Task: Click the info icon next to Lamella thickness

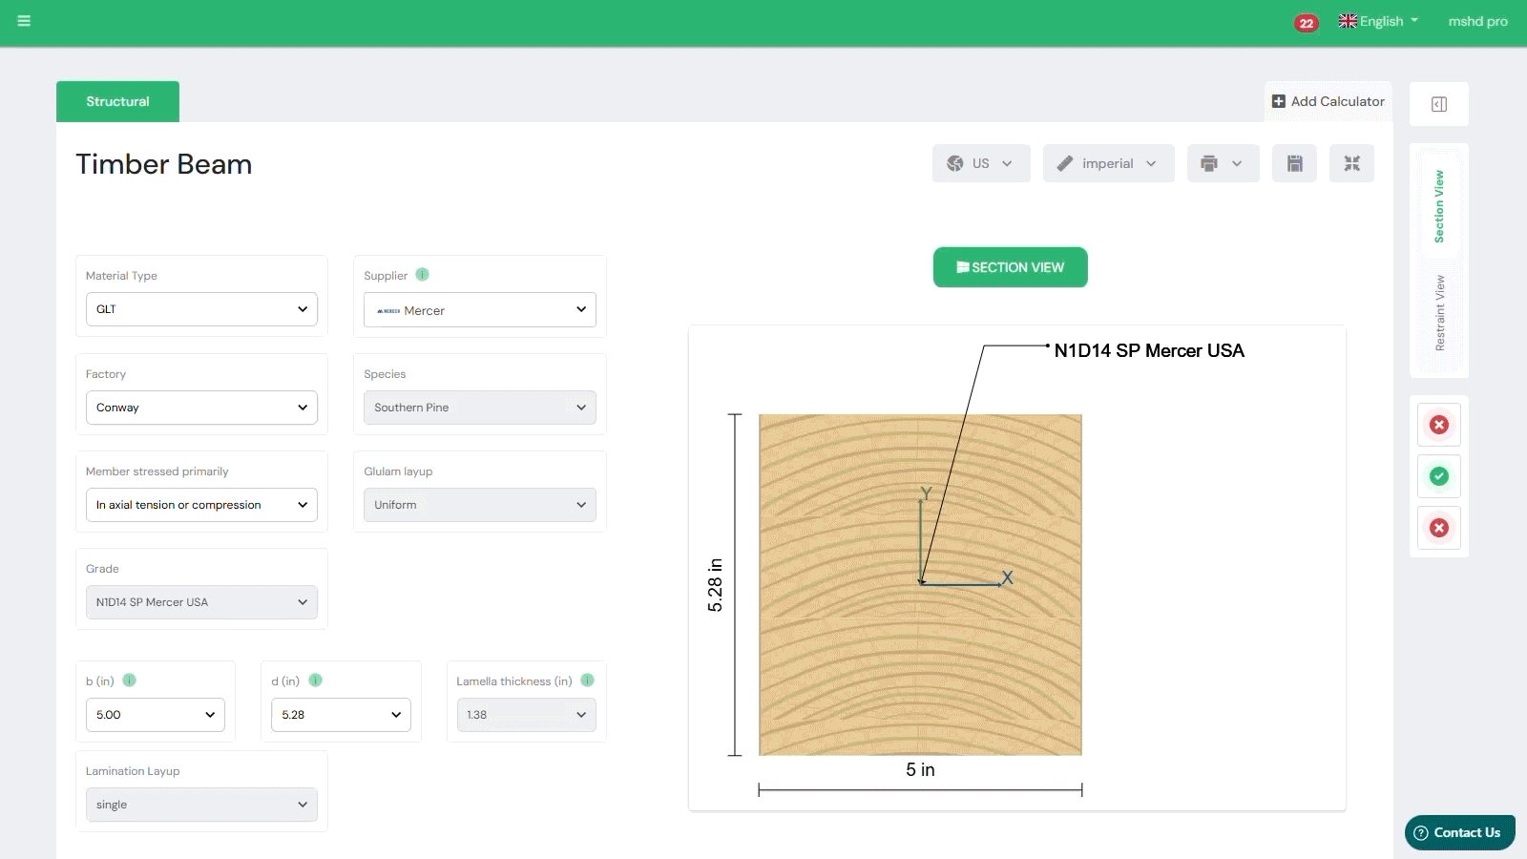Action: (x=587, y=681)
